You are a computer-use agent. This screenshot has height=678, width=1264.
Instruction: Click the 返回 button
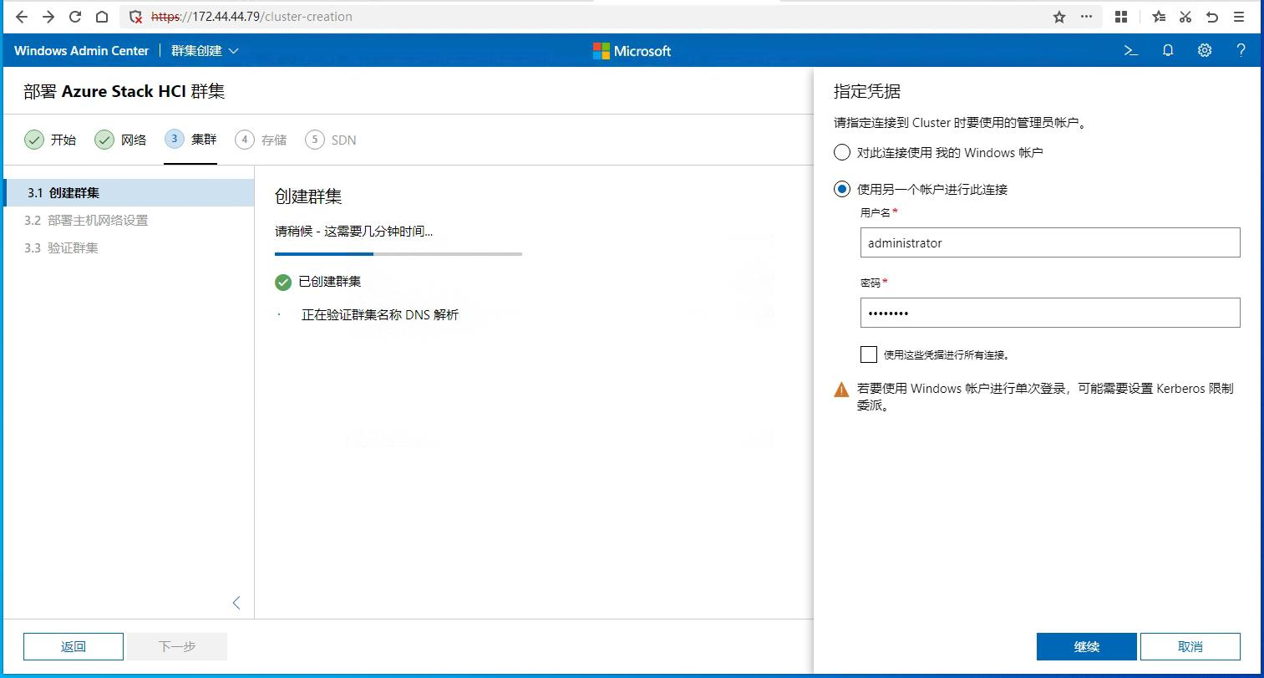pos(74,646)
